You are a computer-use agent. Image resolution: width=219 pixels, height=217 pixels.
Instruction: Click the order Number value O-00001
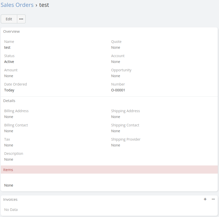118,90
